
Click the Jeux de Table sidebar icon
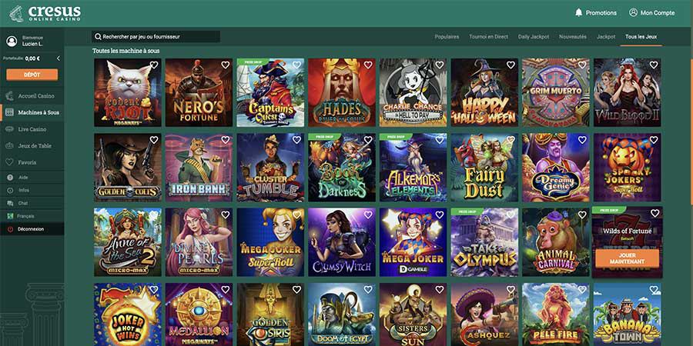(x=9, y=145)
